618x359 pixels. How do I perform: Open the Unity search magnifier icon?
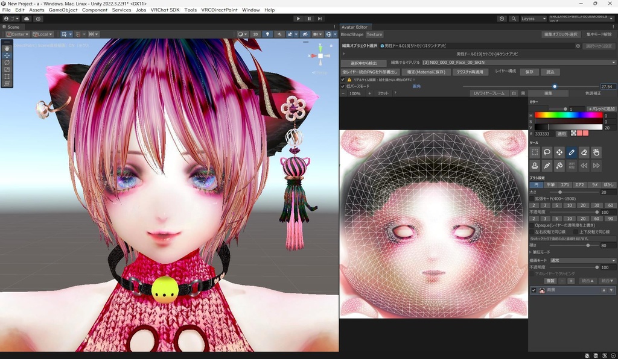click(513, 19)
